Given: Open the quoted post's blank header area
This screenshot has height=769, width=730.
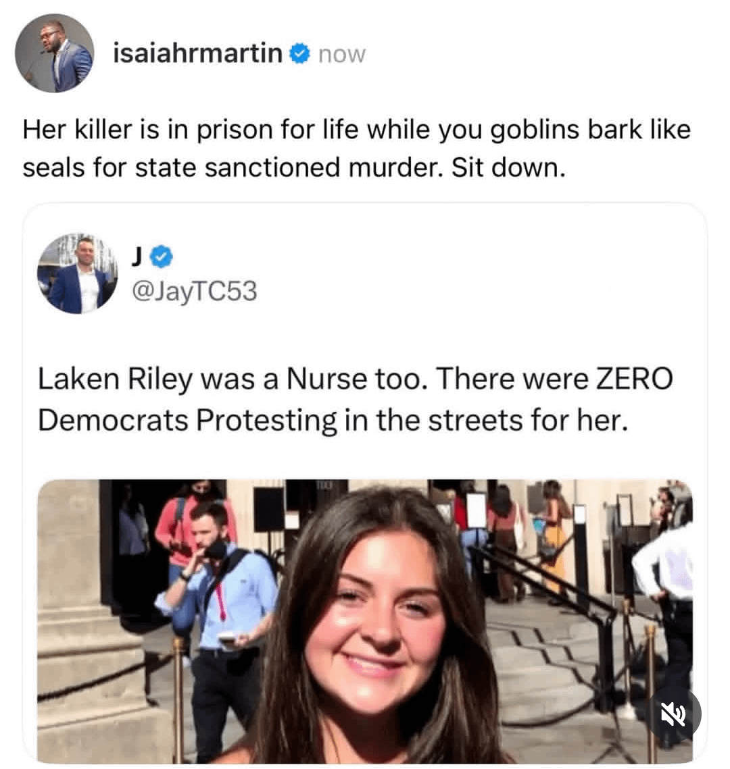Looking at the screenshot, I should point(442,273).
